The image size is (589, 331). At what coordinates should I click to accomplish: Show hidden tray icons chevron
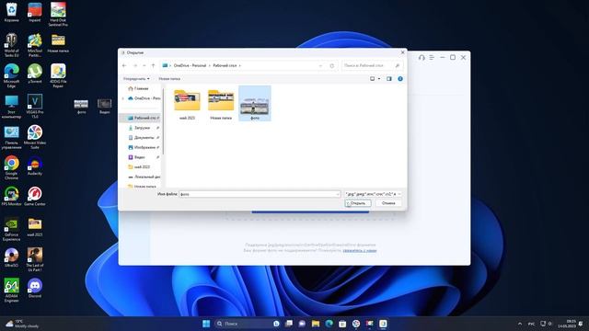pyautogui.click(x=520, y=324)
